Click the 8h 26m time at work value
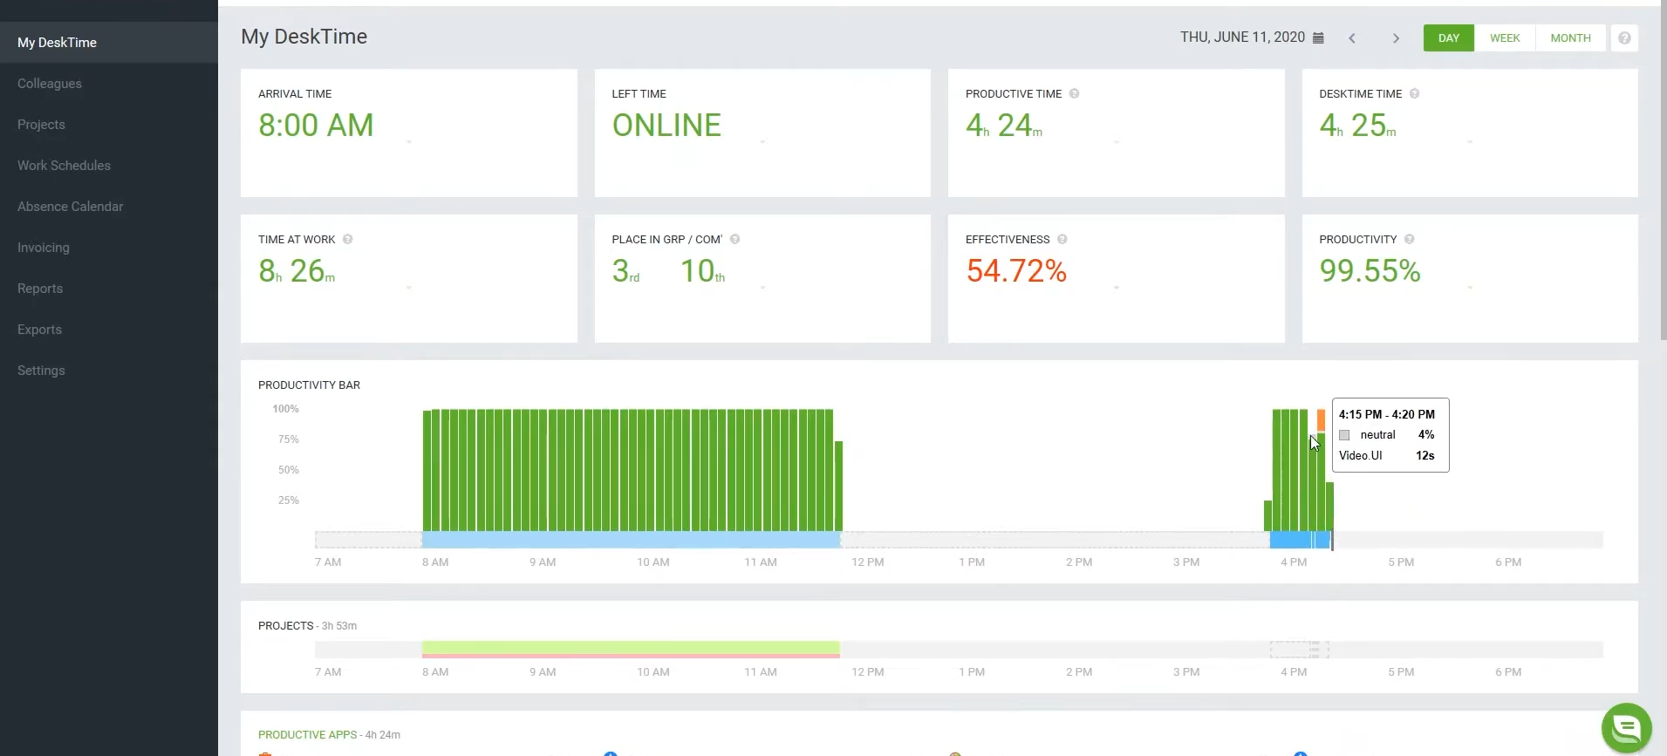The height and width of the screenshot is (756, 1667). (x=297, y=271)
